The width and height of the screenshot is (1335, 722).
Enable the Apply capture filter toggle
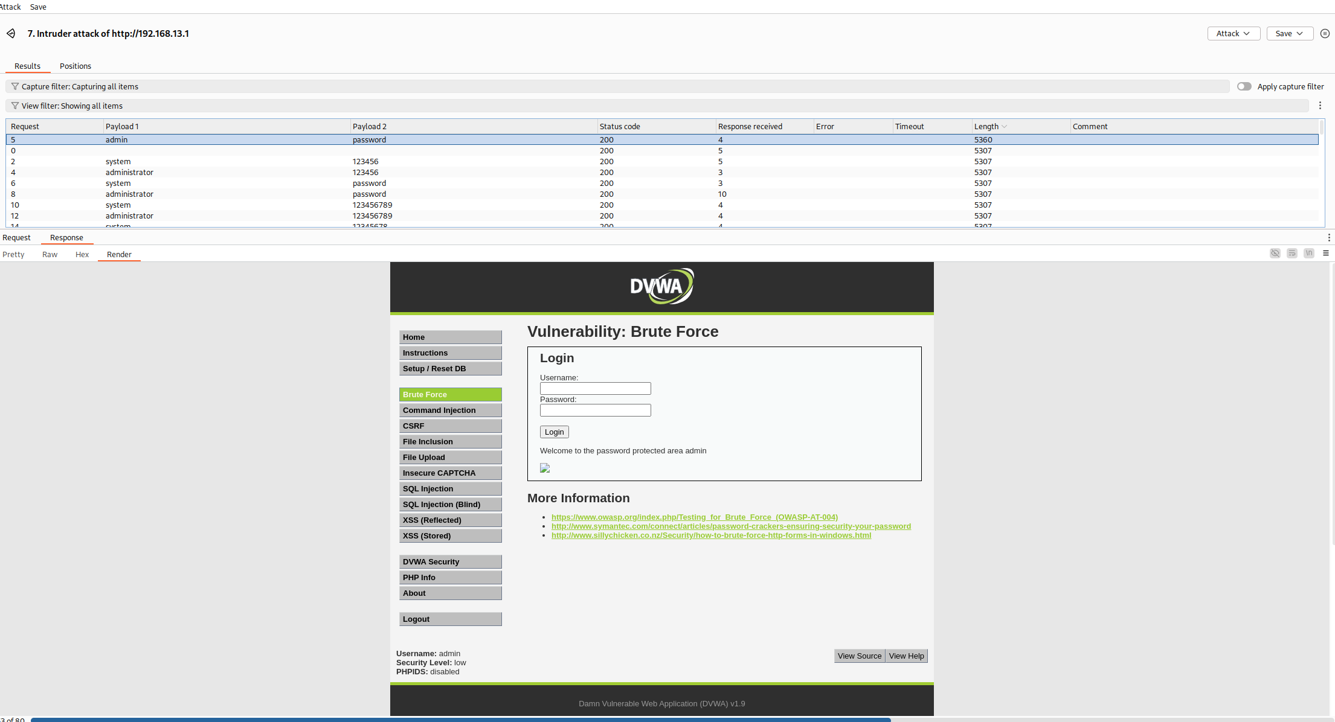[x=1244, y=86]
